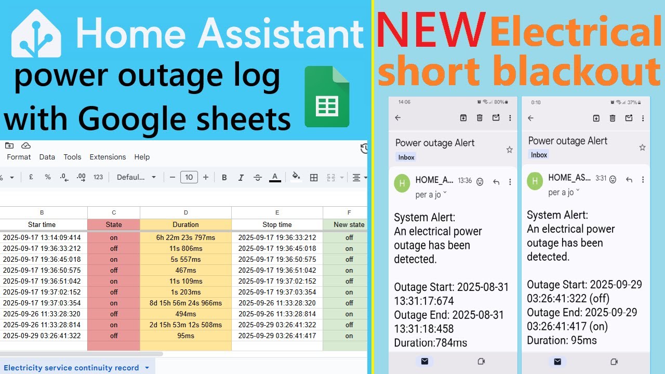Click the merge cells icon
The height and width of the screenshot is (374, 665).
point(331,178)
